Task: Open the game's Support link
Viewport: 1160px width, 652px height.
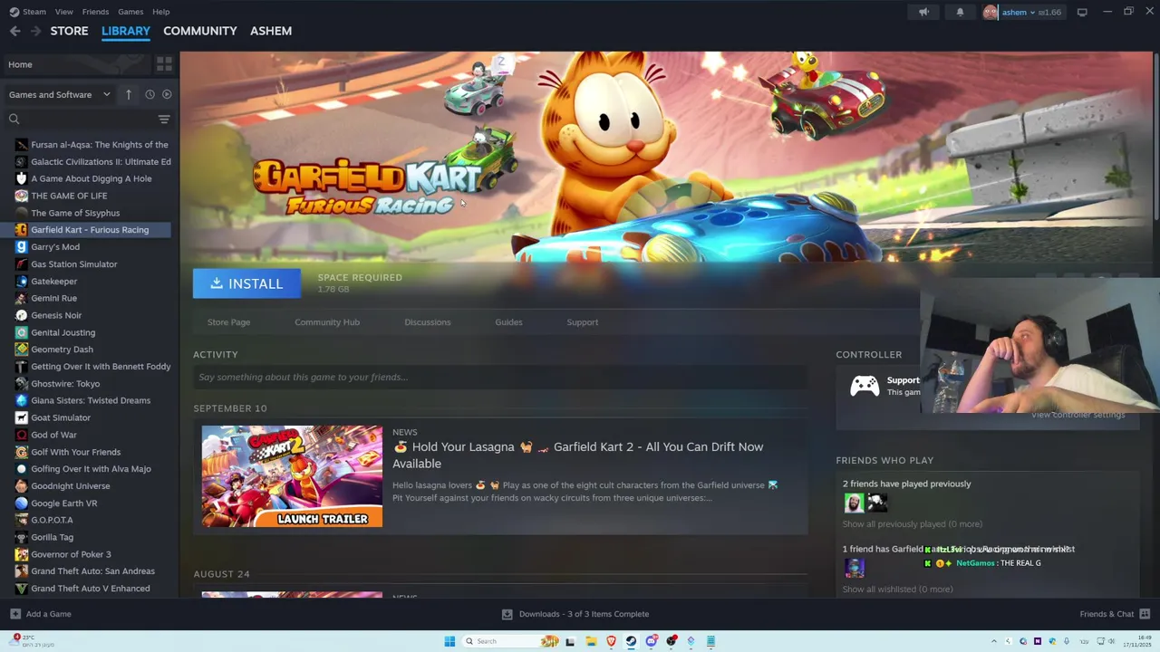Action: [x=583, y=322]
